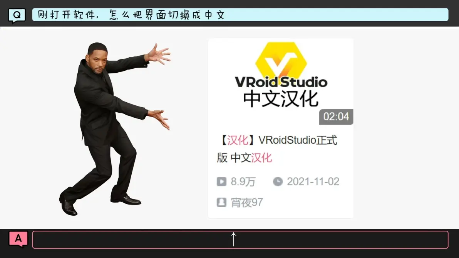Open the VRoid Studio 中文汉化 video thumbnail
Screen dimensions: 459x258
point(280,82)
